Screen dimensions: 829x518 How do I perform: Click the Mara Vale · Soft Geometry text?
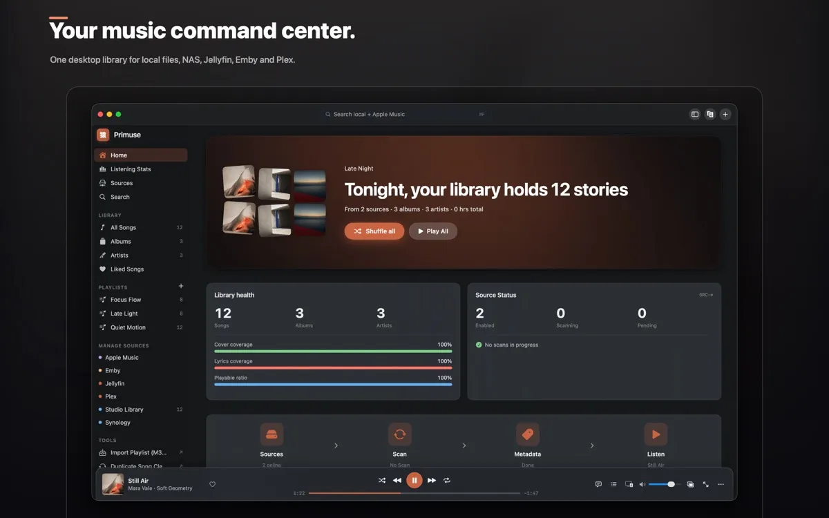[160, 488]
